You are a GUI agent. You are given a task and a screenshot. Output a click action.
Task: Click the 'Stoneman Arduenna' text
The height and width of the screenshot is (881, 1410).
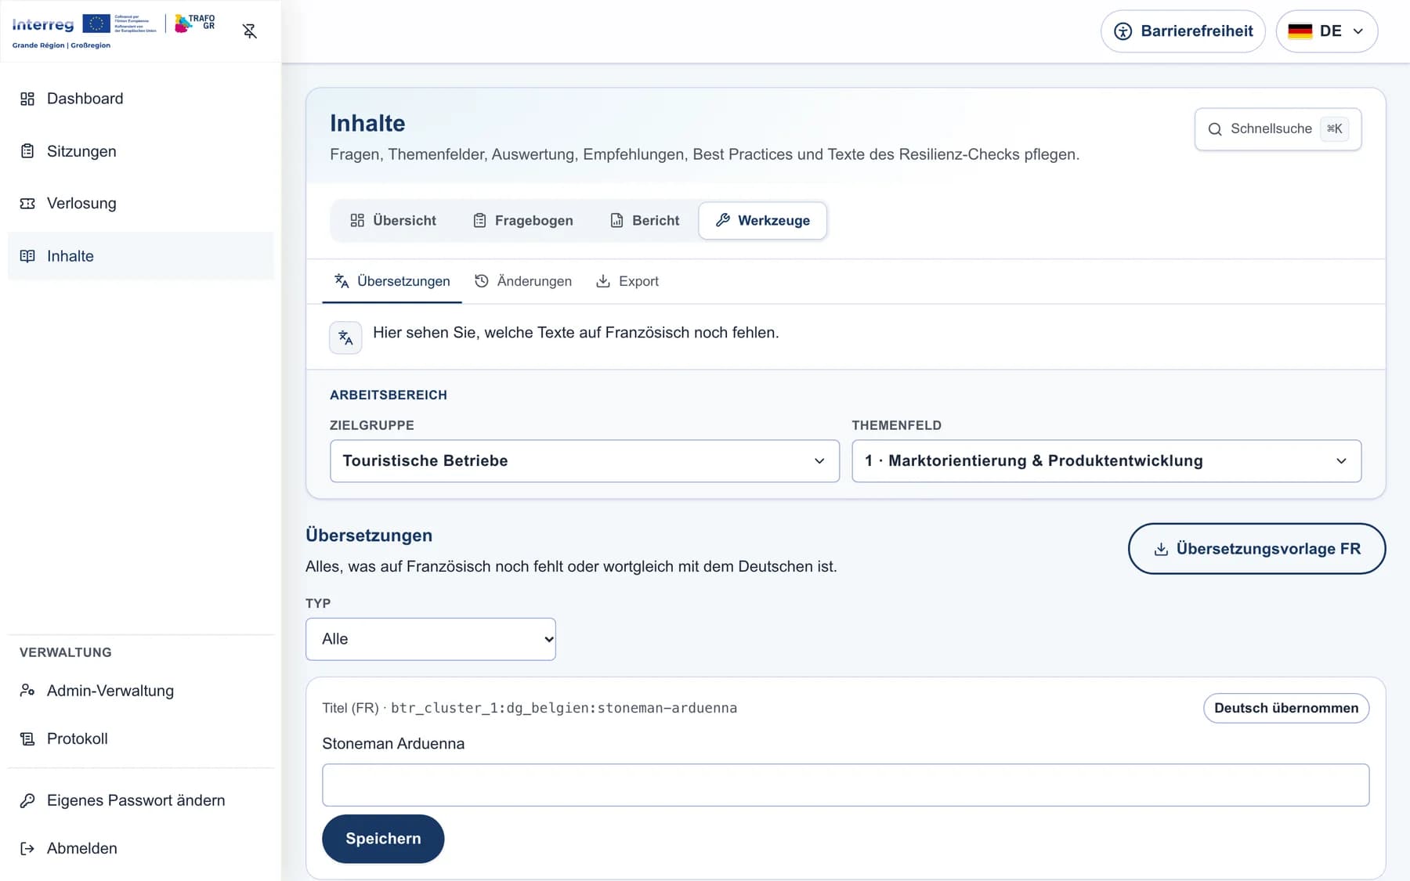coord(393,744)
